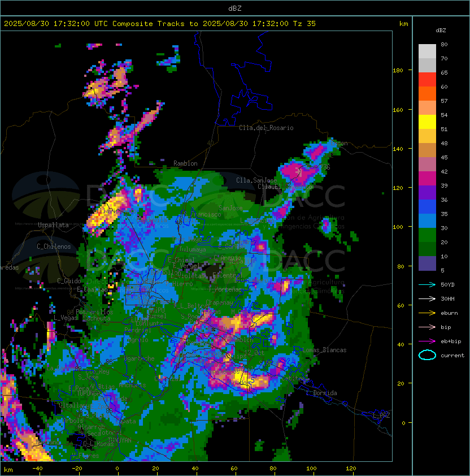The height and width of the screenshot is (476, 470).
Task: Click the '140' tick on vertical axis
Action: (x=398, y=149)
